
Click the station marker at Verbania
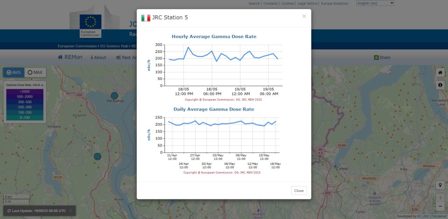114,96
